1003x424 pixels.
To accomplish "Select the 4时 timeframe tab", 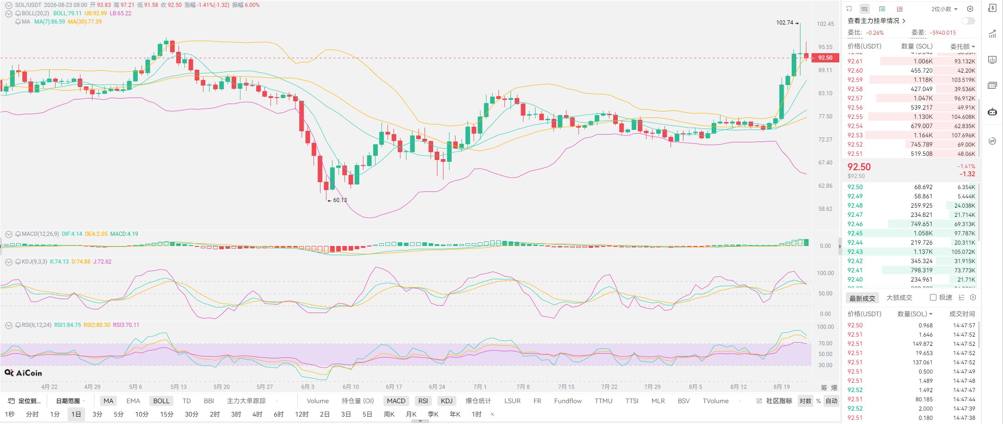I will click(257, 414).
